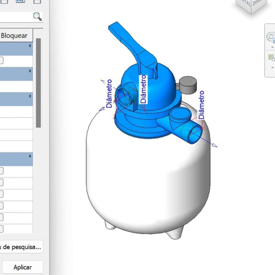Collapse the first blue parameter group header

point(30,46)
